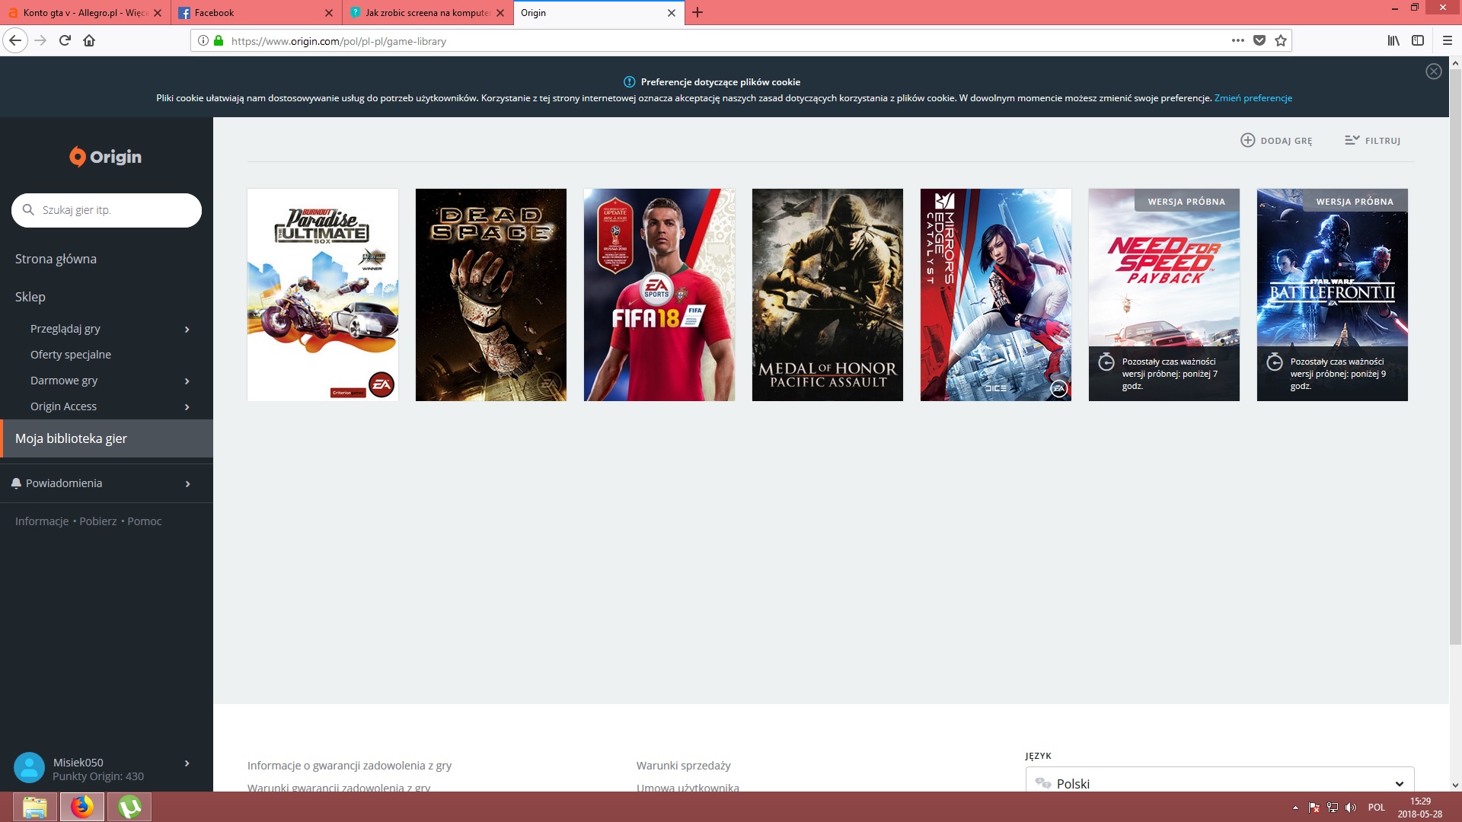Open Strona główna in sidebar

point(56,259)
